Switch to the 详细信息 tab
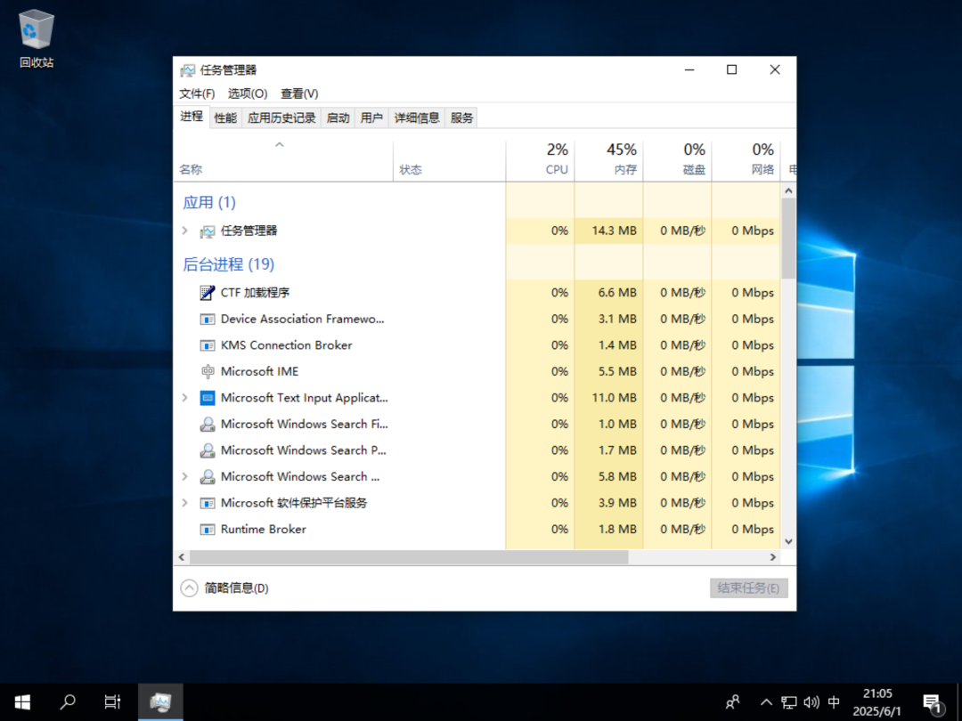 (417, 117)
